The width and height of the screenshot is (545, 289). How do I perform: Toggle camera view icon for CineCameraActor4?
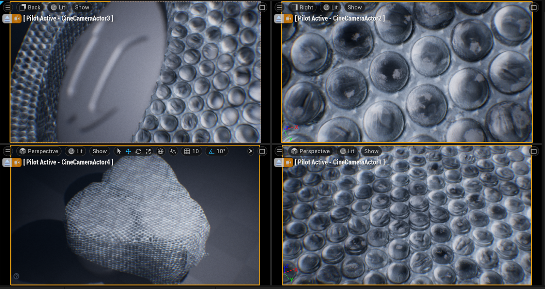tap(17, 162)
